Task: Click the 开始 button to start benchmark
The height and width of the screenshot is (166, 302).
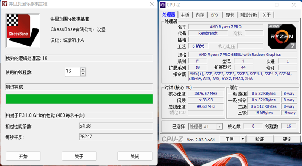Action: pyautogui.click(x=23, y=156)
